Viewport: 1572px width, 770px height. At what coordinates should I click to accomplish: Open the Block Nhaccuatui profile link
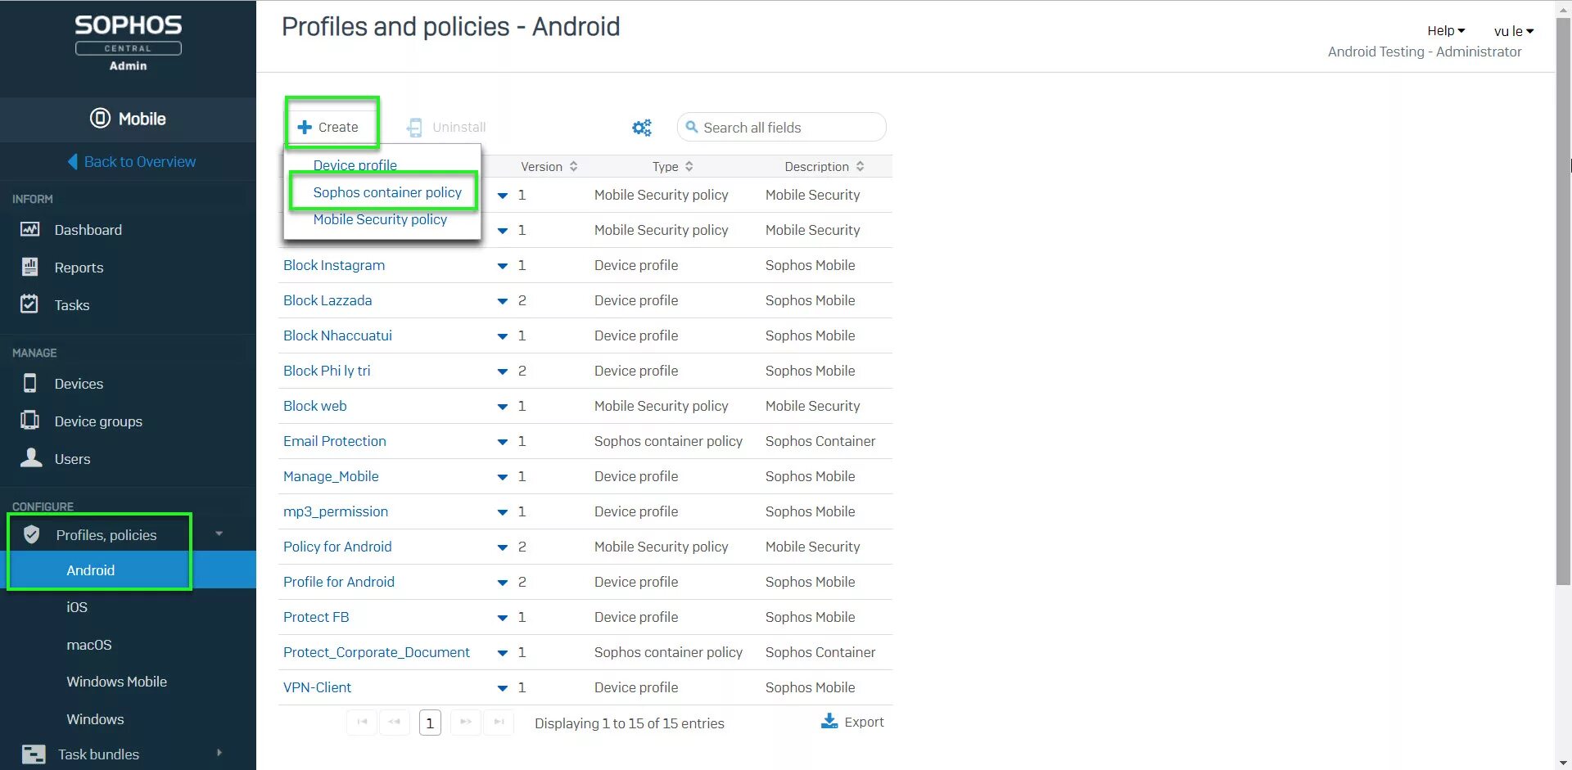click(337, 335)
